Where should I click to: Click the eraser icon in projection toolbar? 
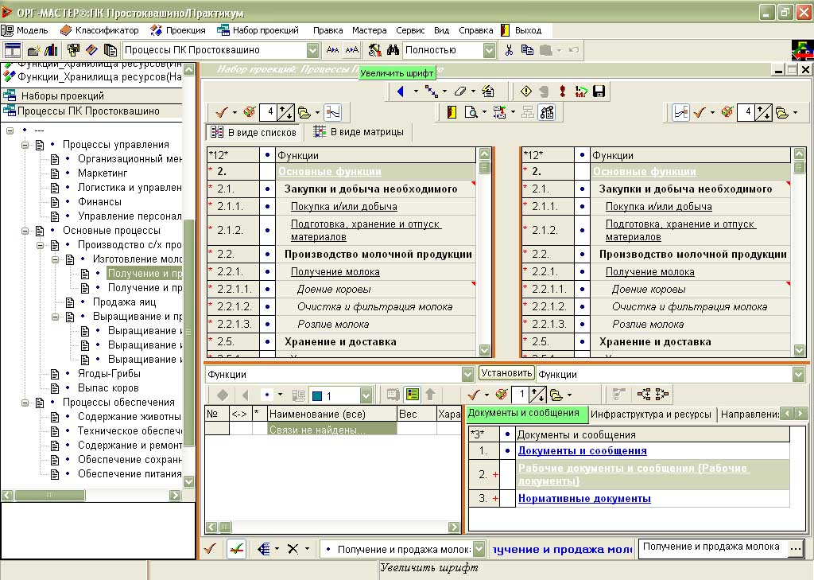(460, 91)
